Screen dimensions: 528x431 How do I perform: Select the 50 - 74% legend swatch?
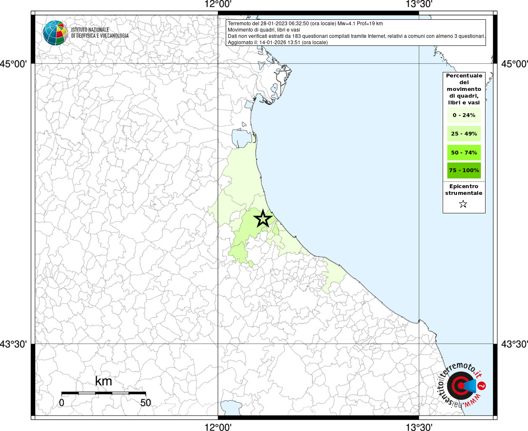pyautogui.click(x=464, y=152)
